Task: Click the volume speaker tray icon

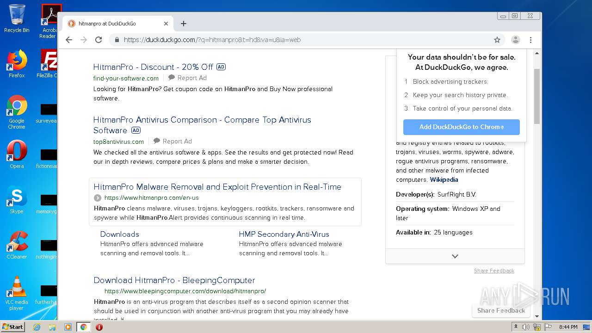Action: pos(526,327)
